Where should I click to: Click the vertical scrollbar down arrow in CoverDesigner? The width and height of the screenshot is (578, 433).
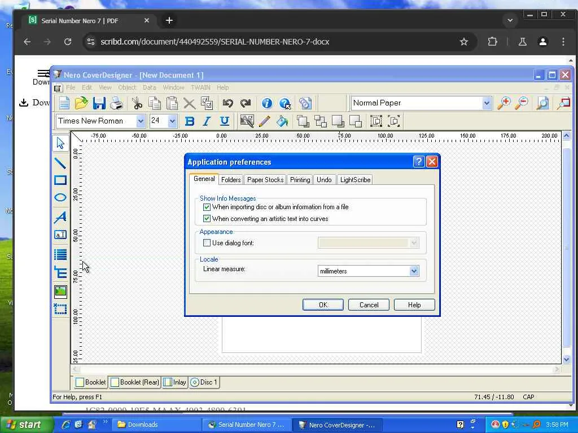click(567, 359)
